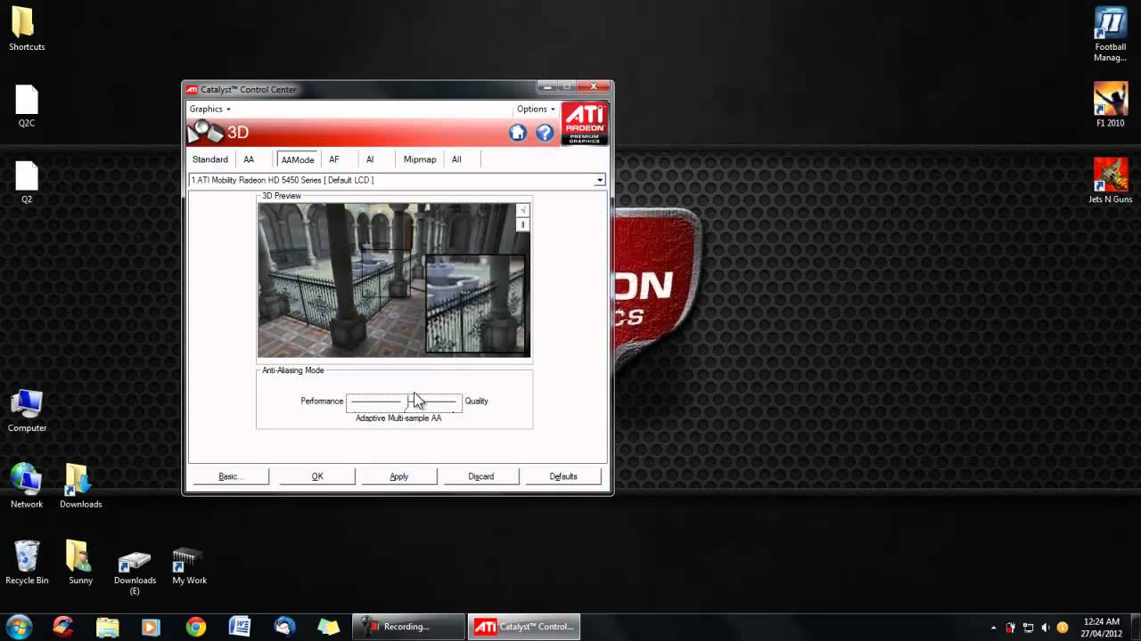Click the battery power tray icon

[x=1011, y=628]
